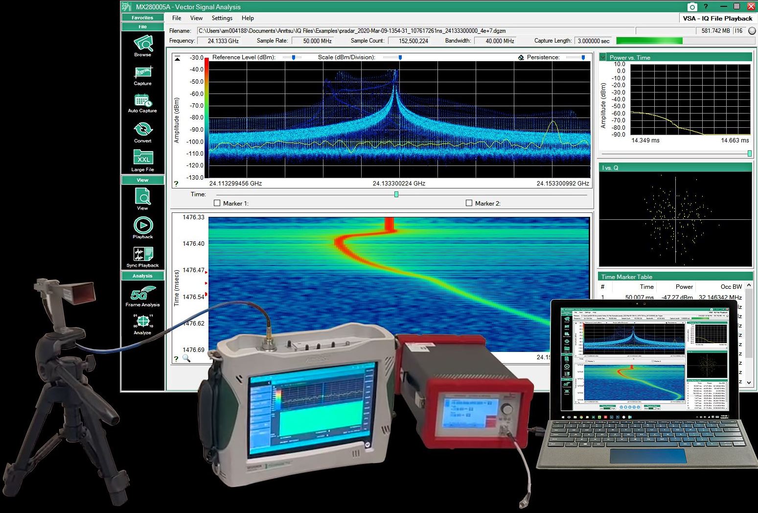
Task: Open 5G Frame Analysis
Action: coord(142,295)
